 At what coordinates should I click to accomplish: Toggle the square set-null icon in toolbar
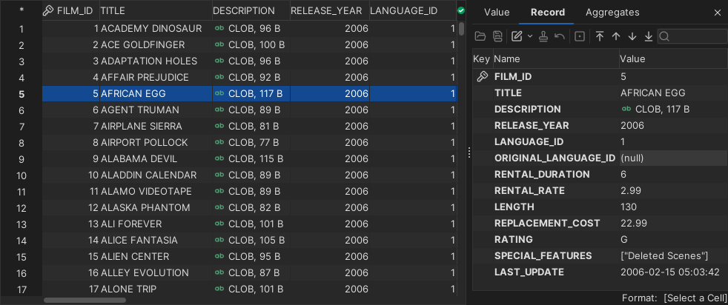(x=580, y=36)
